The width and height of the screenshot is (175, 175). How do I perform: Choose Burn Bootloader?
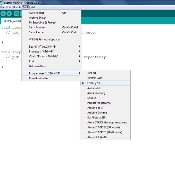52,78
